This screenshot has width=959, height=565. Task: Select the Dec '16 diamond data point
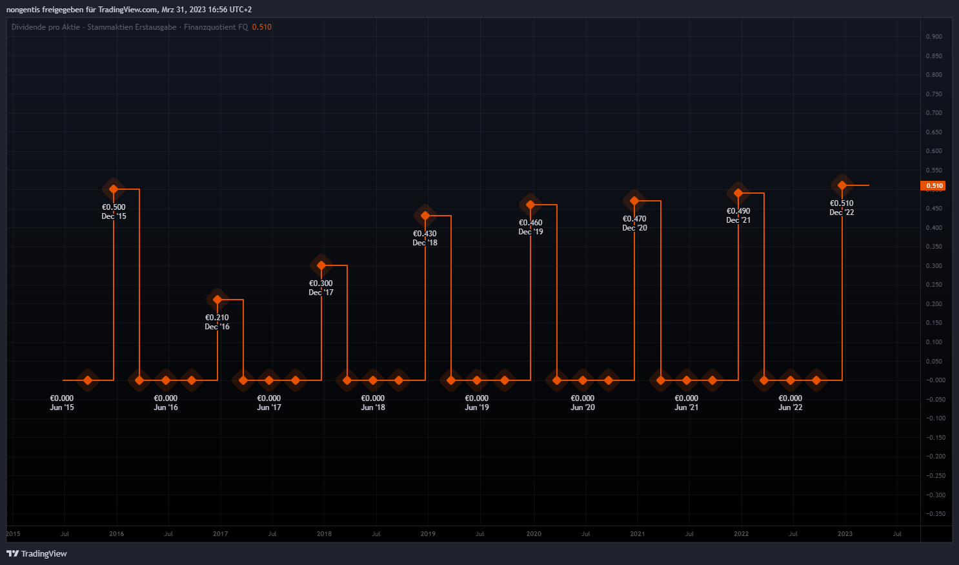217,300
